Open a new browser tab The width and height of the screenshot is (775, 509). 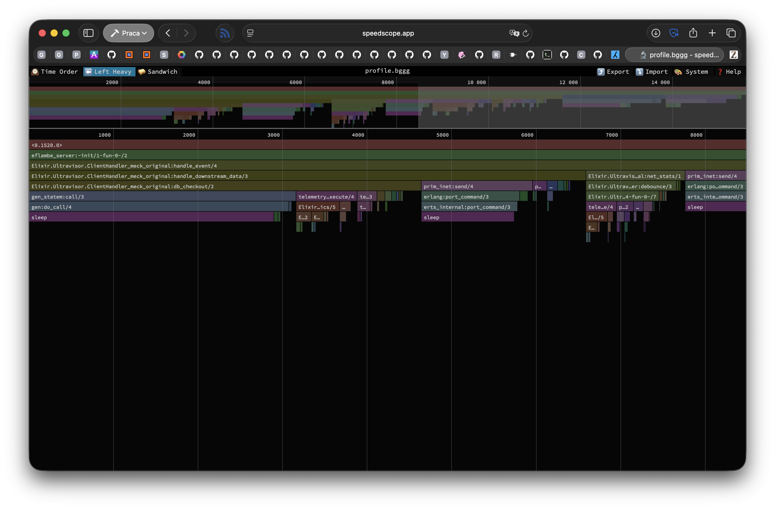point(712,33)
